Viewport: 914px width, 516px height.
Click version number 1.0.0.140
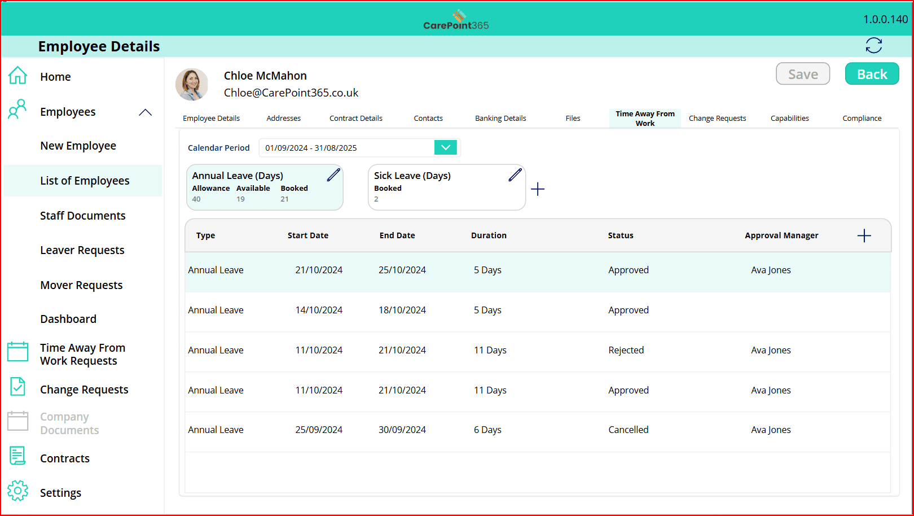pos(885,19)
